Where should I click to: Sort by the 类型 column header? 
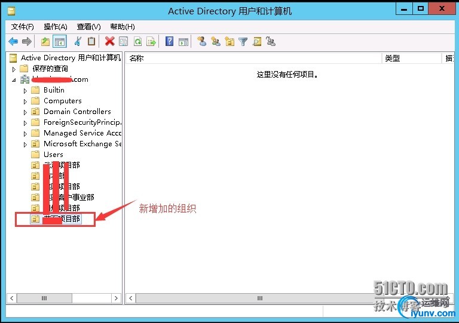[411, 58]
